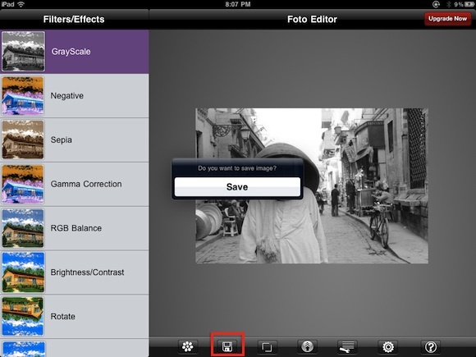Image resolution: width=476 pixels, height=357 pixels.
Task: Open the wrench adjustments icon
Action: [x=347, y=346]
